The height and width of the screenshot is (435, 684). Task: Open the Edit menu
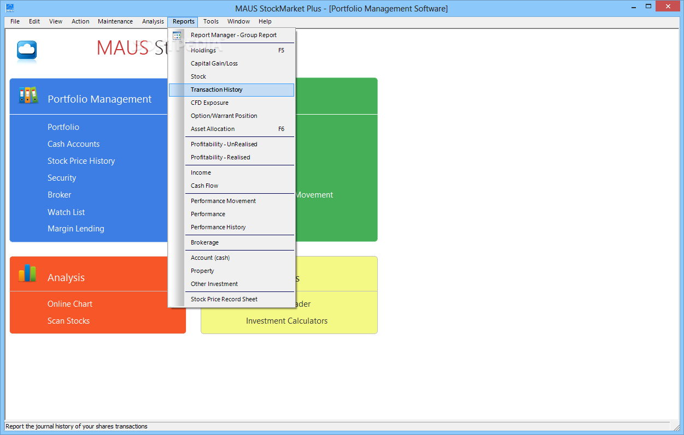(34, 22)
